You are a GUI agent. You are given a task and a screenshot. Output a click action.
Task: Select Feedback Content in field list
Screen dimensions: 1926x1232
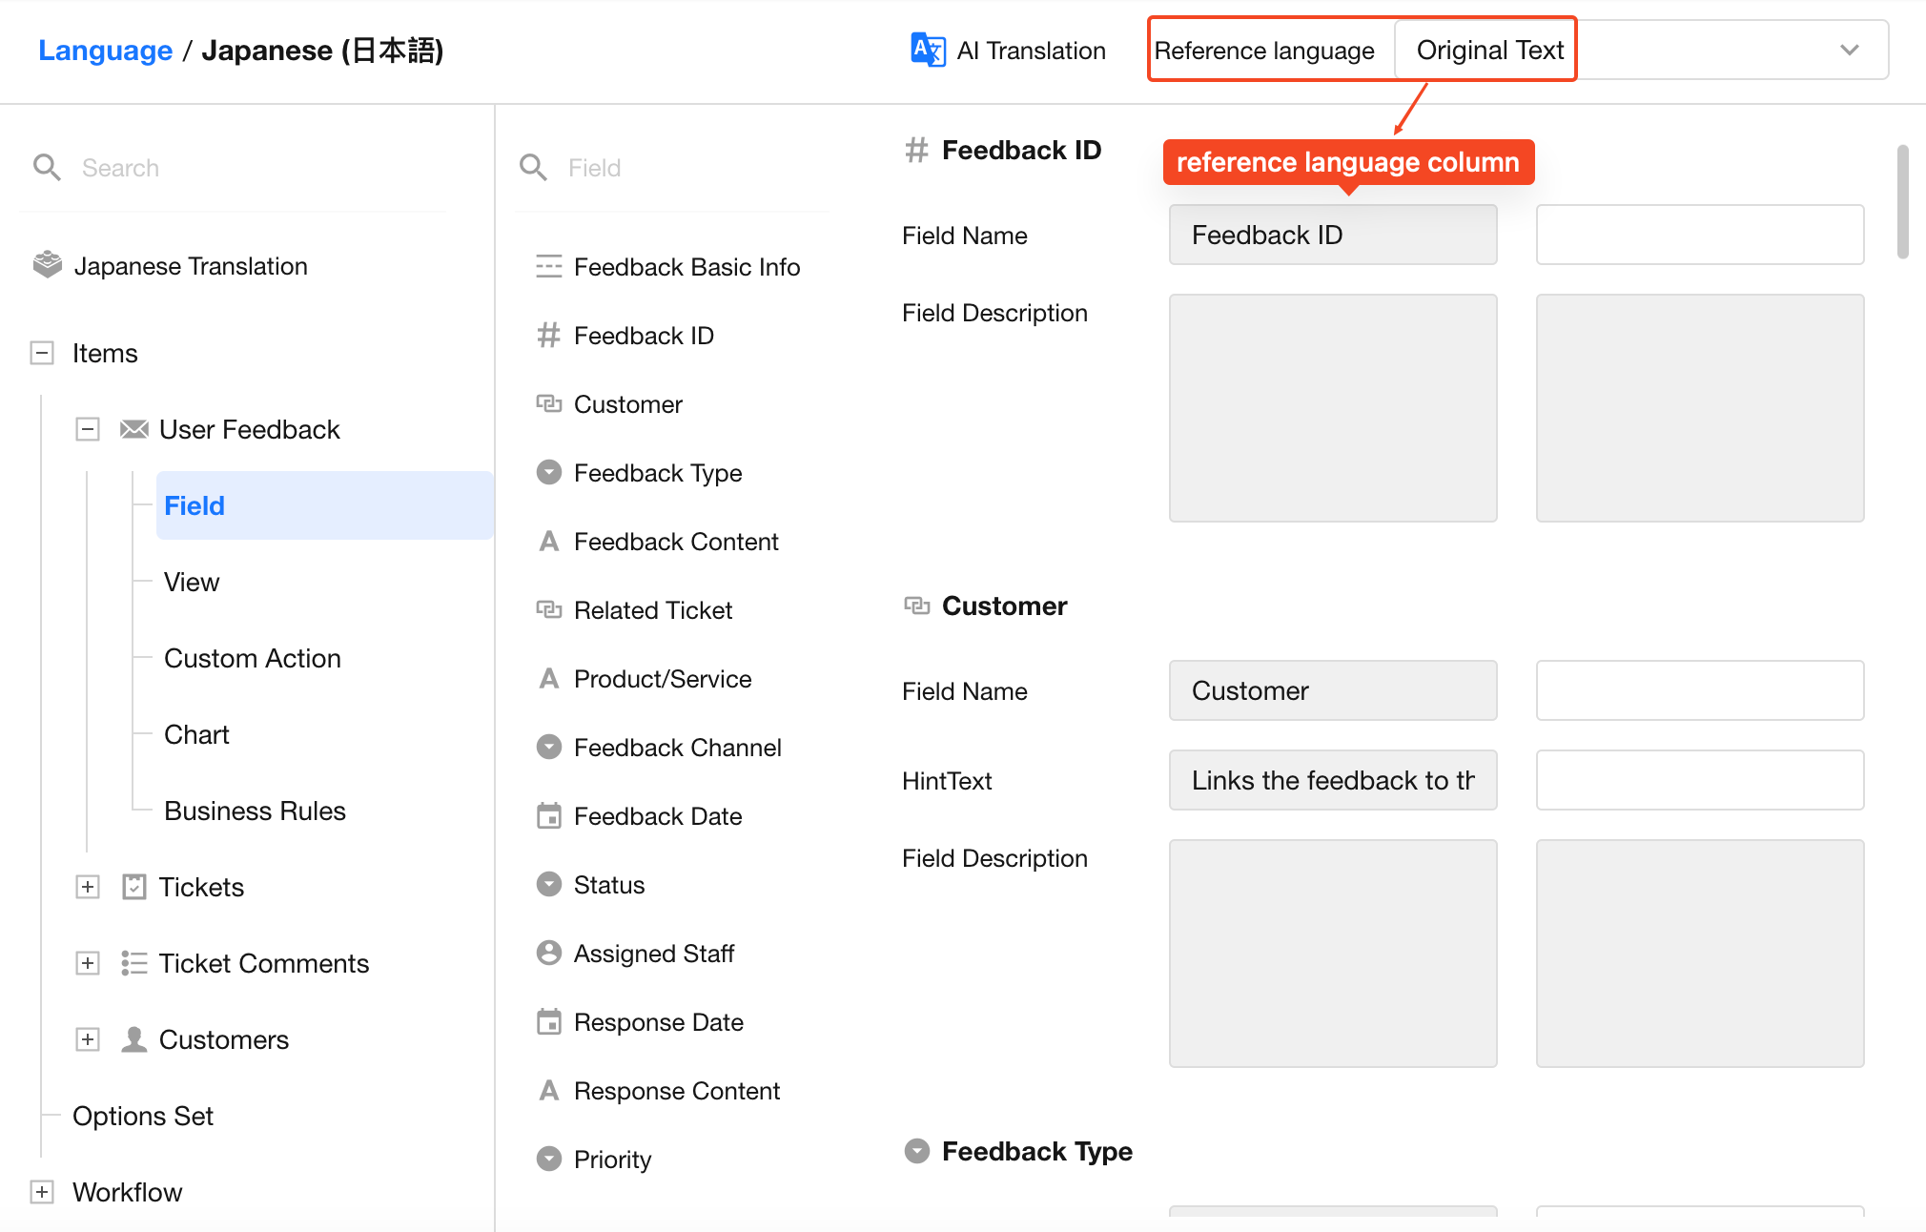coord(676,542)
